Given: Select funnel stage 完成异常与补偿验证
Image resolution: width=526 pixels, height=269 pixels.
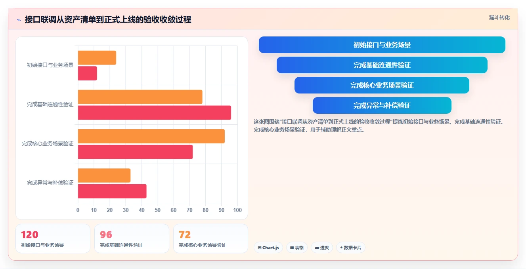Looking at the screenshot, I should coord(382,105).
